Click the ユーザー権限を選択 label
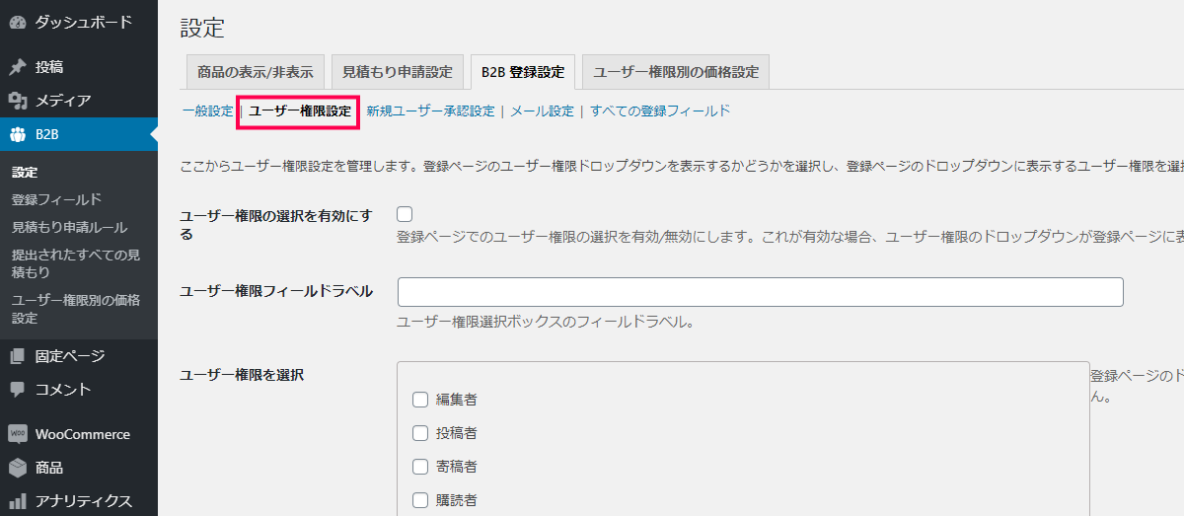This screenshot has width=1184, height=516. [x=242, y=375]
